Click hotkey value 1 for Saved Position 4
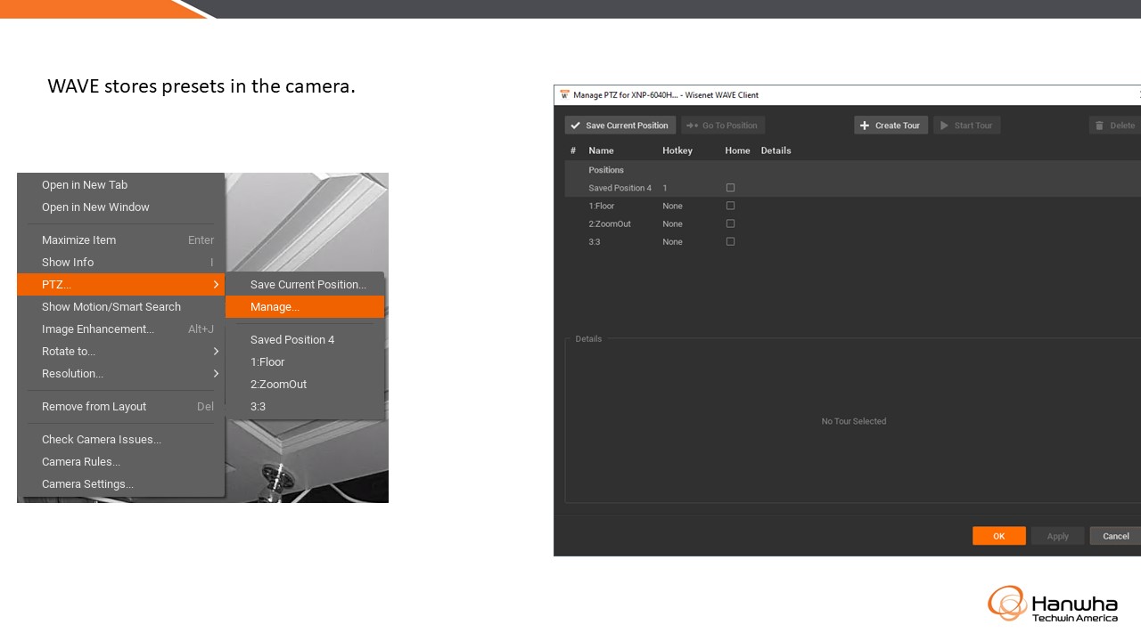 (x=665, y=188)
